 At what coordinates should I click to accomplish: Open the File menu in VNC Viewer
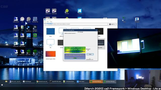click(45, 22)
